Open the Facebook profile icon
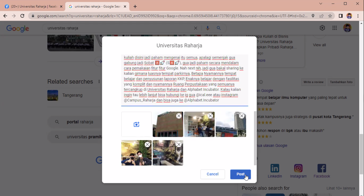Screen dimensions: 364x196 coord(322,168)
